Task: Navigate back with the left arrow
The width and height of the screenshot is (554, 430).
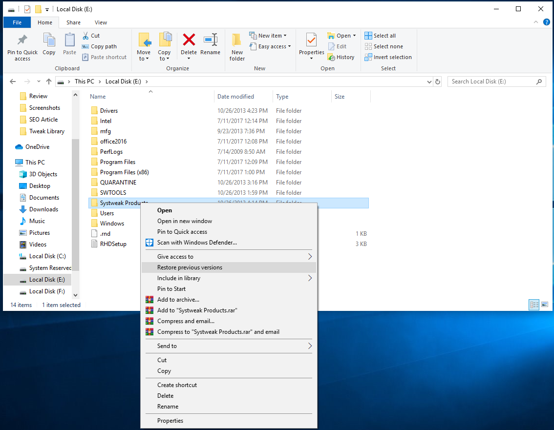Action: point(13,82)
